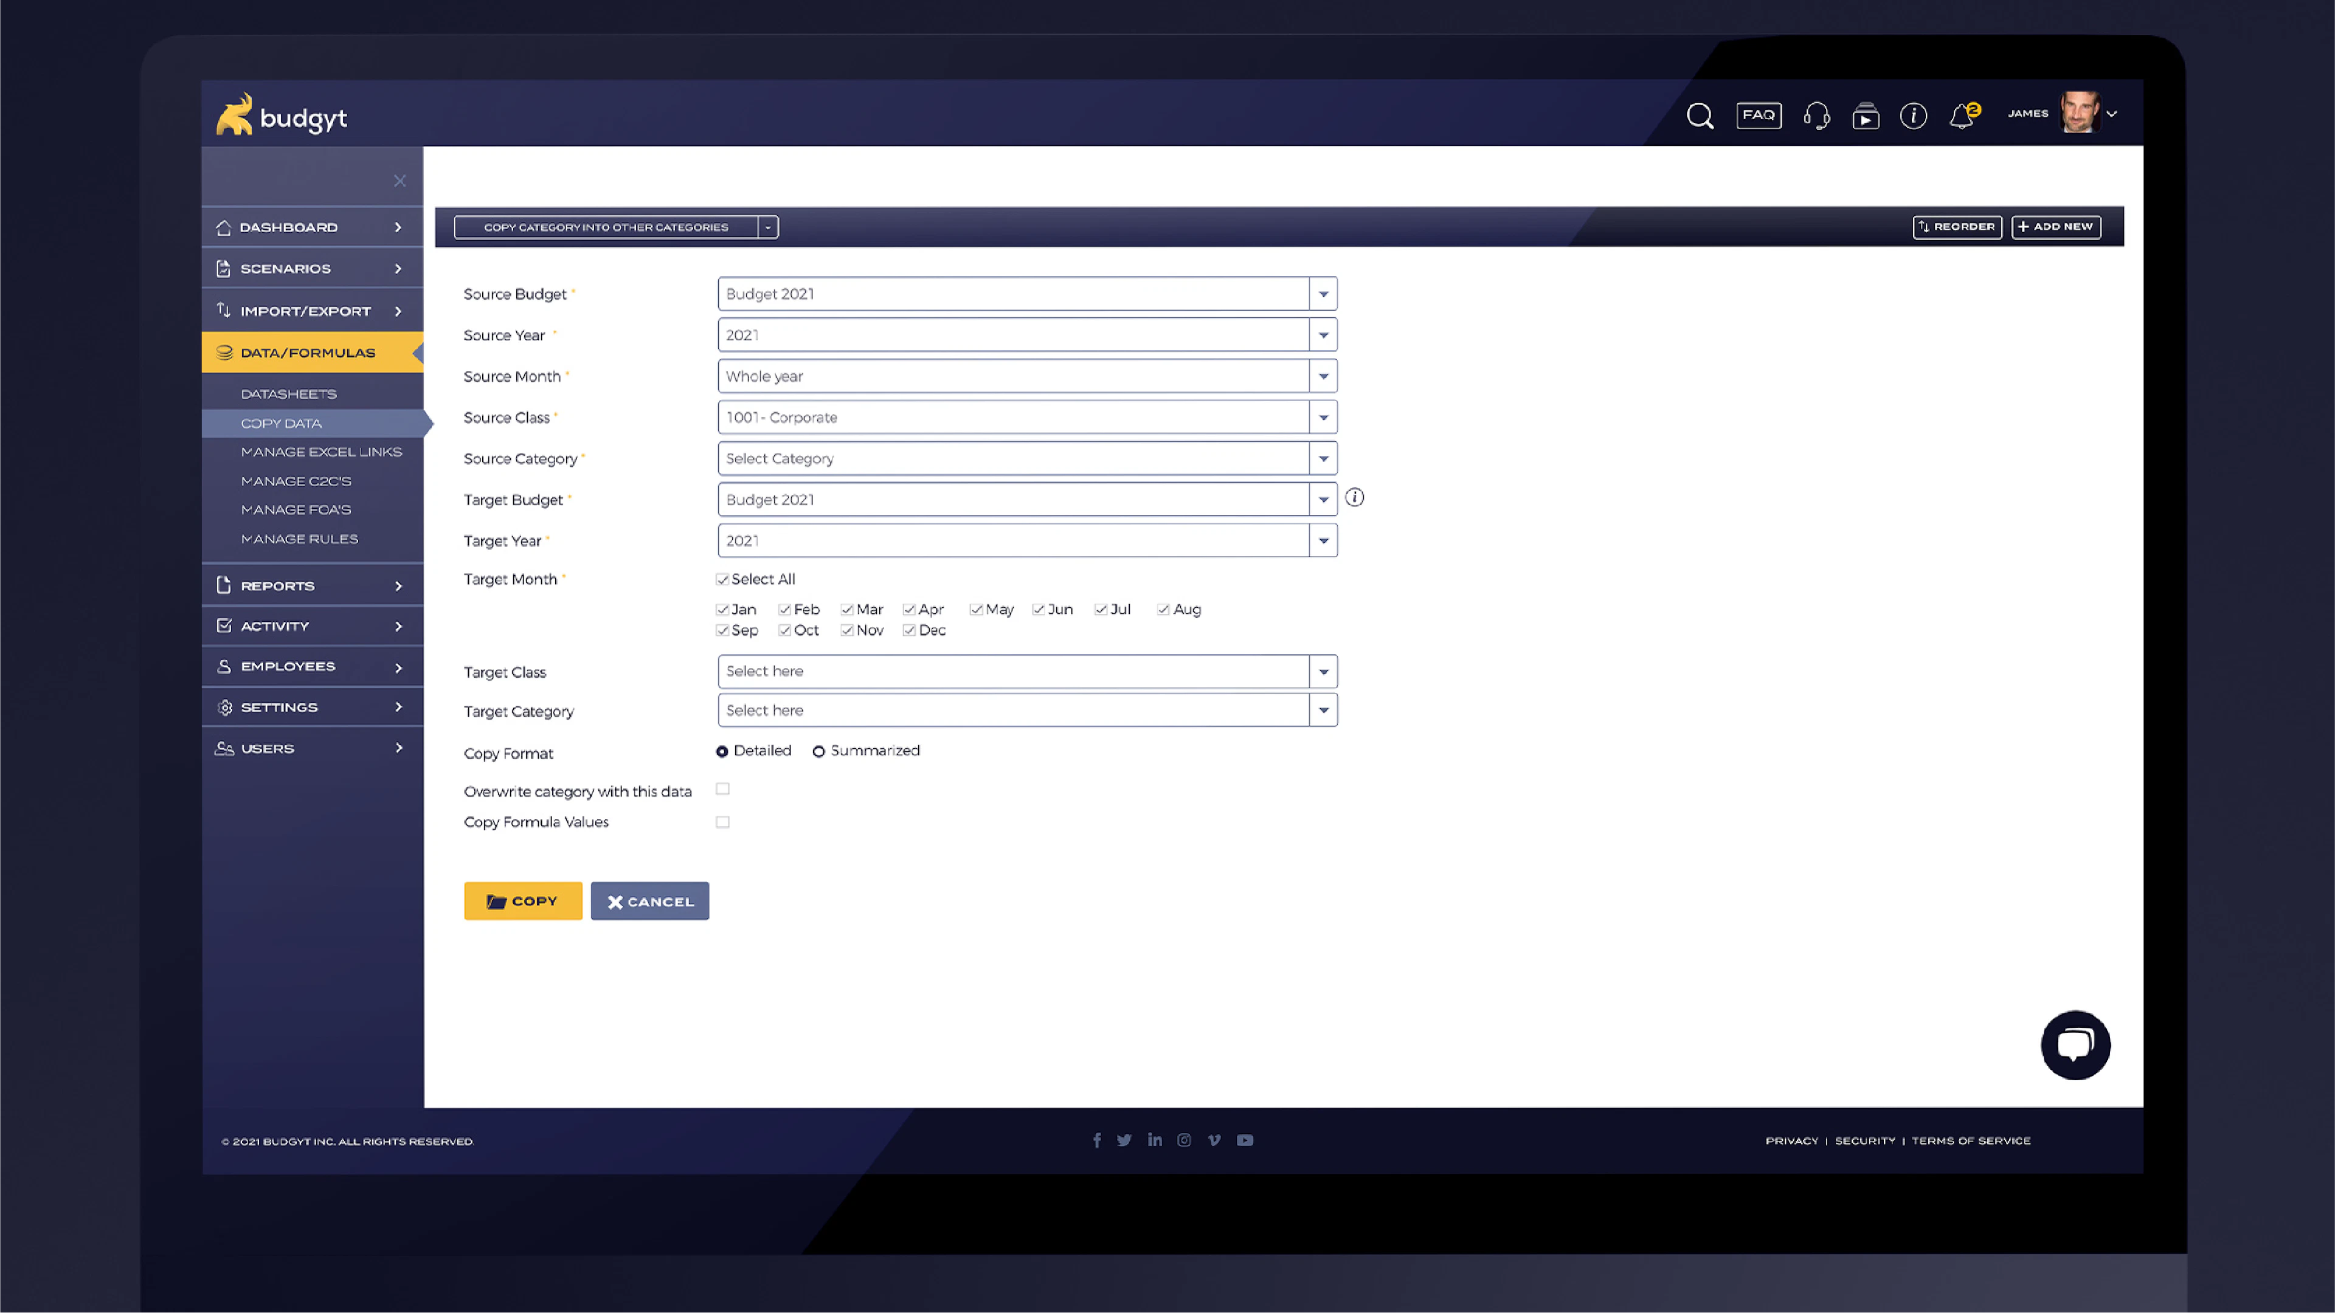Open the Terms of Service link
The image size is (2335, 1313).
click(x=1970, y=1141)
